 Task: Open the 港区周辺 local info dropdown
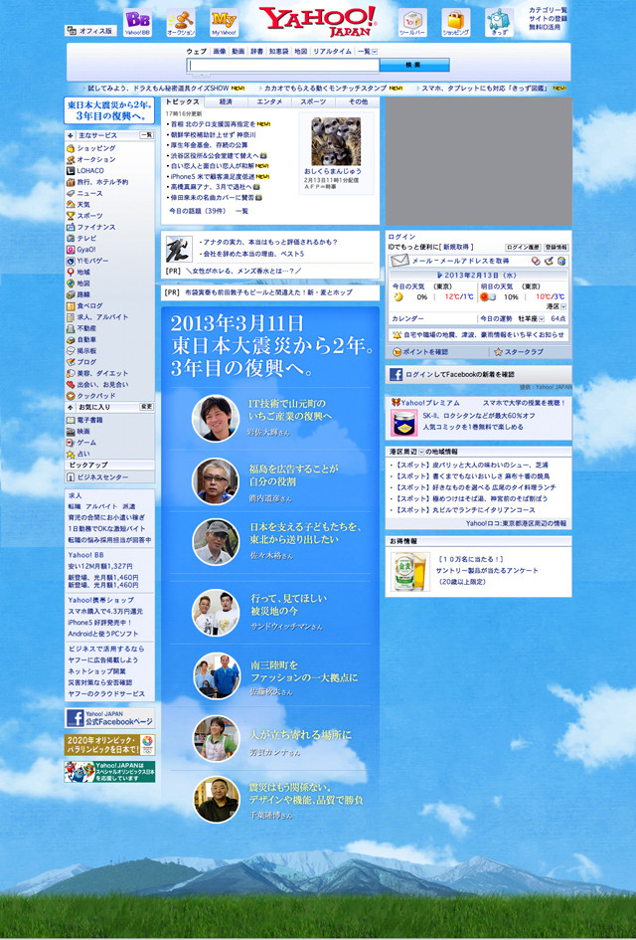click(421, 452)
